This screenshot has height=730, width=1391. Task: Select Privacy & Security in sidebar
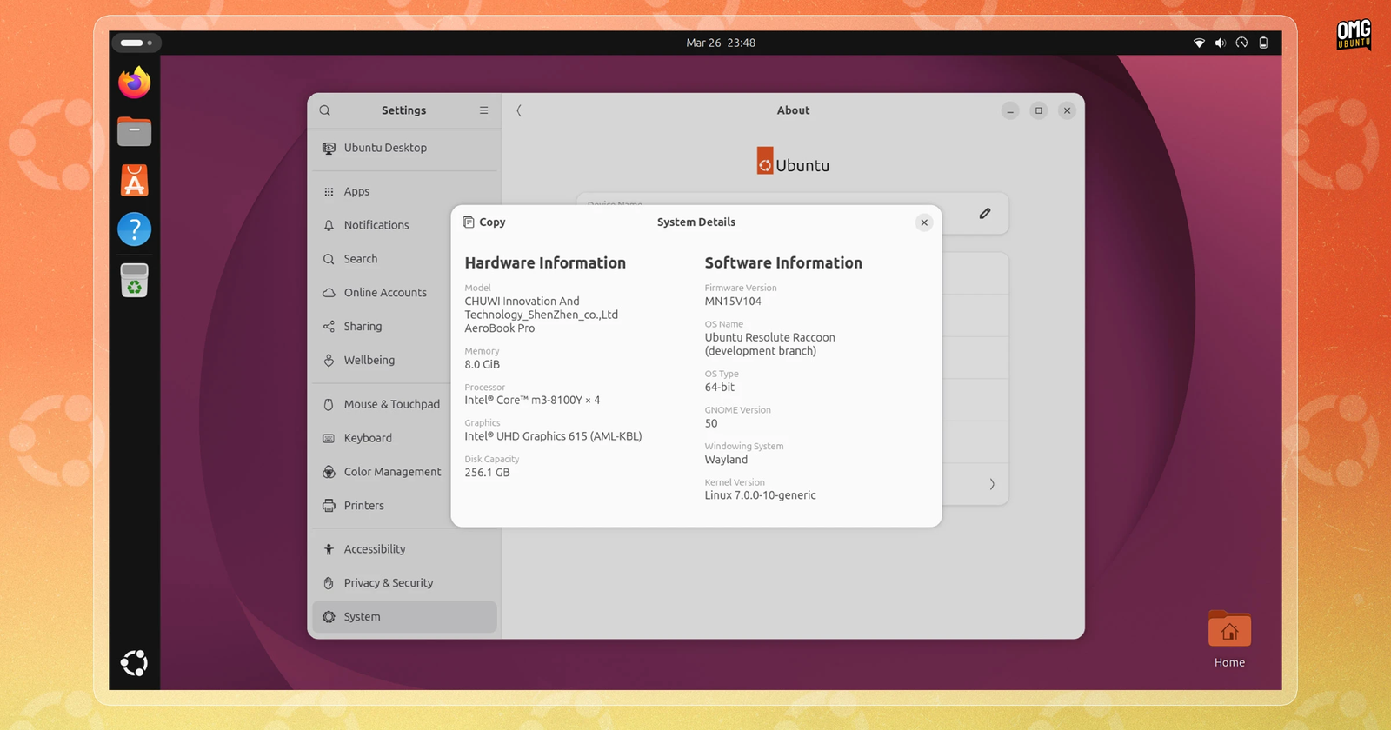(388, 583)
